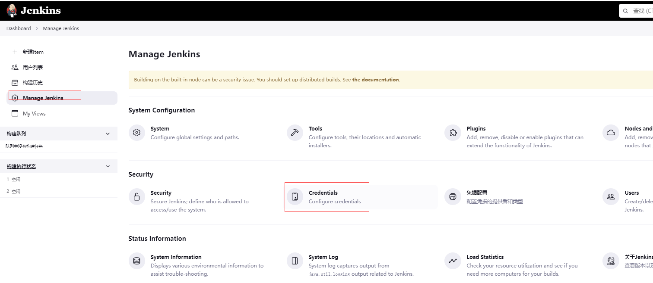Collapse the 构建执行状态 panel chevron

point(108,166)
